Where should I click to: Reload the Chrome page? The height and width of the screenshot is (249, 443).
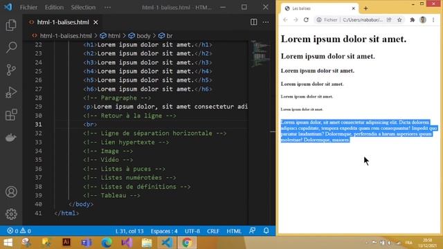coord(306,20)
